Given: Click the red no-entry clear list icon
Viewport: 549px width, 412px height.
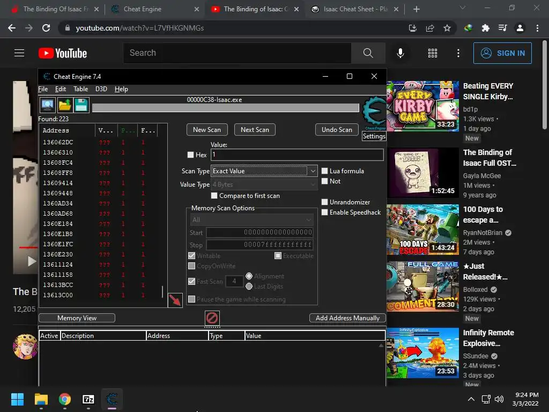Looking at the screenshot, I should pos(212,318).
